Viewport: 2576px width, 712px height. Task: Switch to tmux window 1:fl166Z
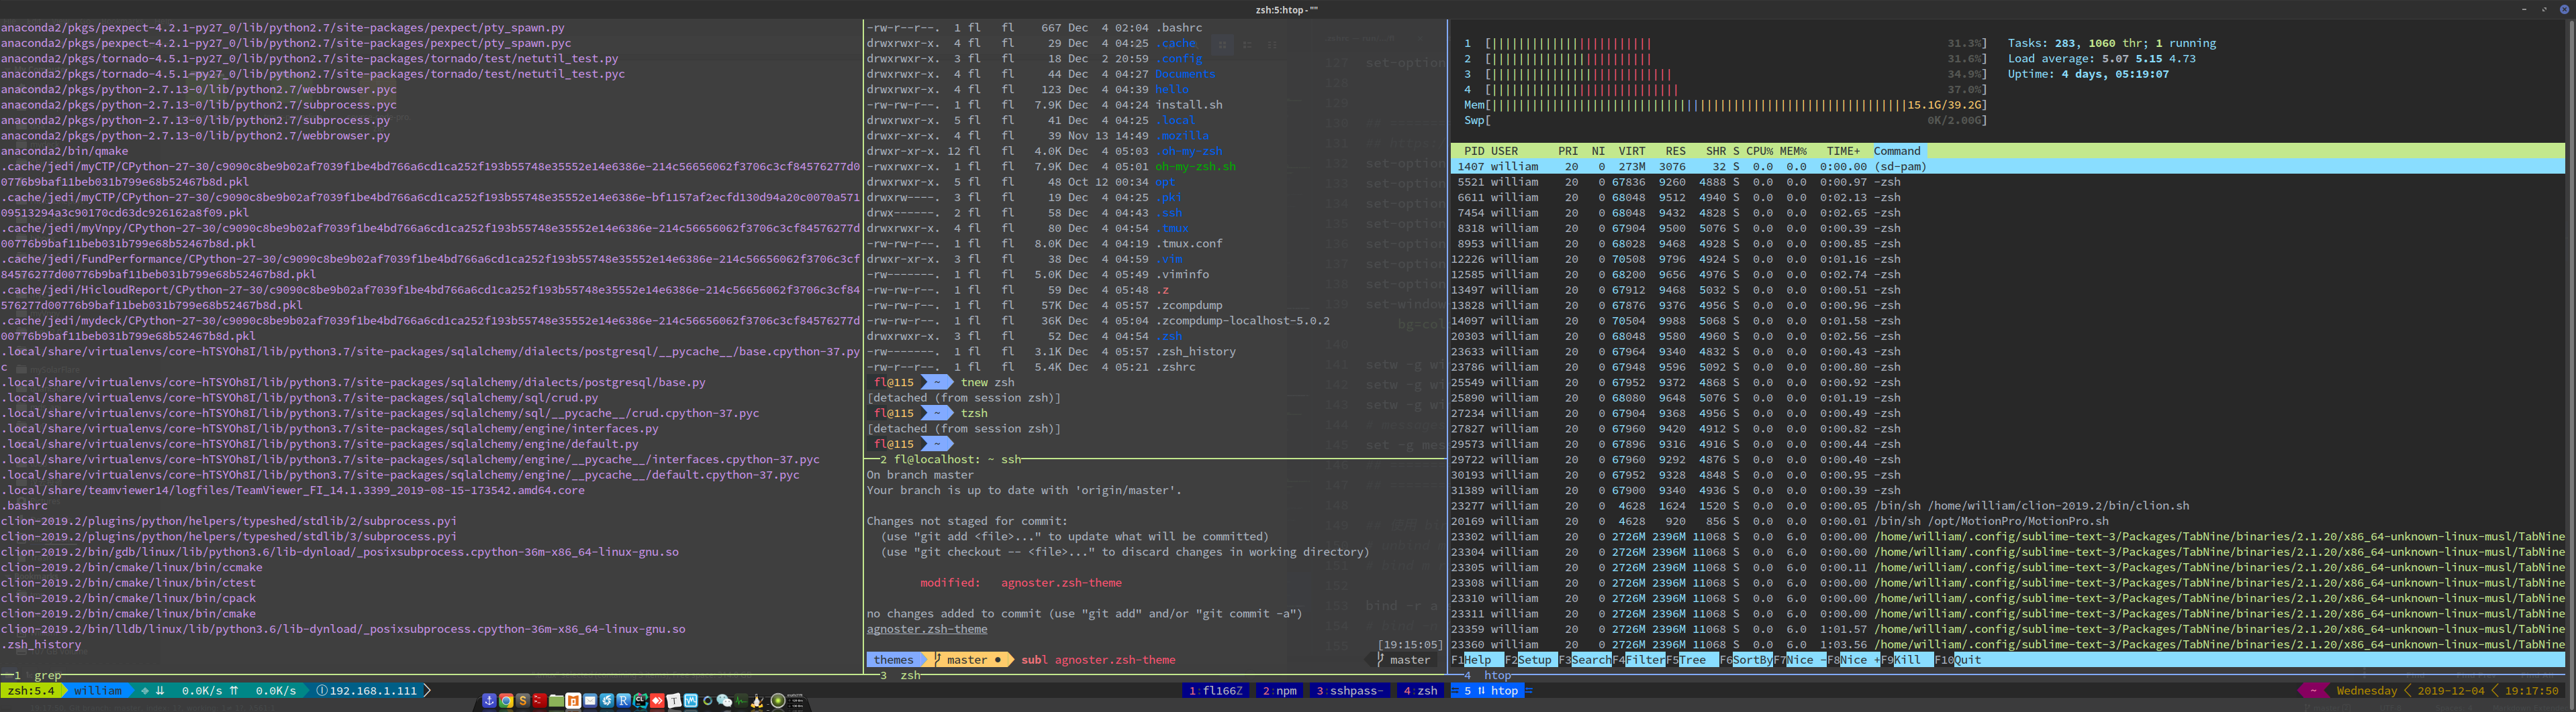(1215, 691)
